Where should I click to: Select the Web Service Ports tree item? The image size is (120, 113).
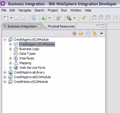[x=32, y=68]
